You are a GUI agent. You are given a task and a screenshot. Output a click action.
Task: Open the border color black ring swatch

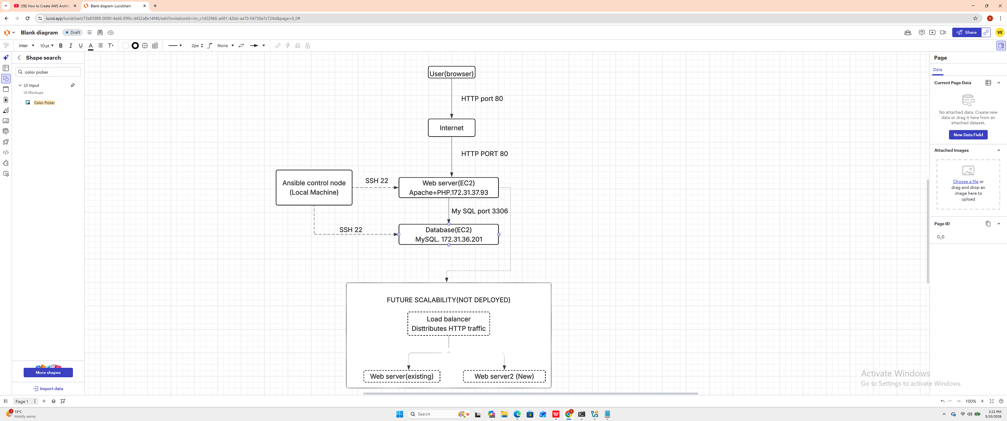click(135, 46)
